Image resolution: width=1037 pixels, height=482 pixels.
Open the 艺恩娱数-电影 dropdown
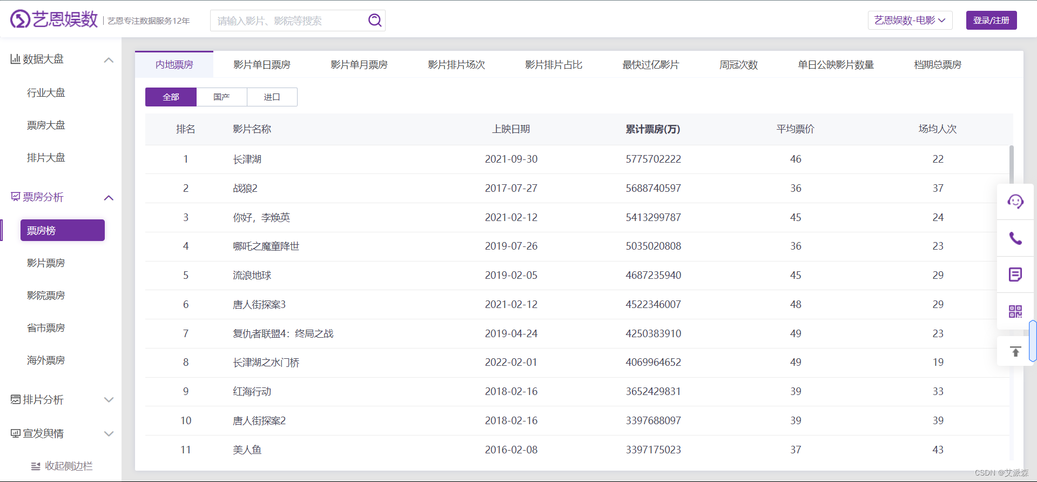point(910,21)
